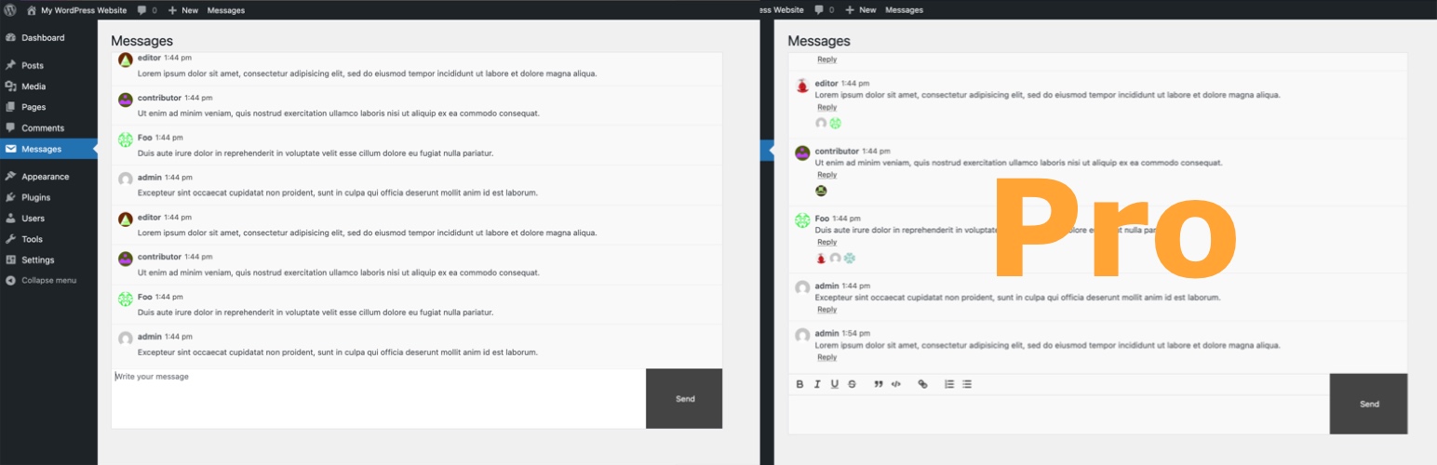Screen dimensions: 1437x465
Task: Click Foo's green avatar in right panel
Action: point(802,220)
